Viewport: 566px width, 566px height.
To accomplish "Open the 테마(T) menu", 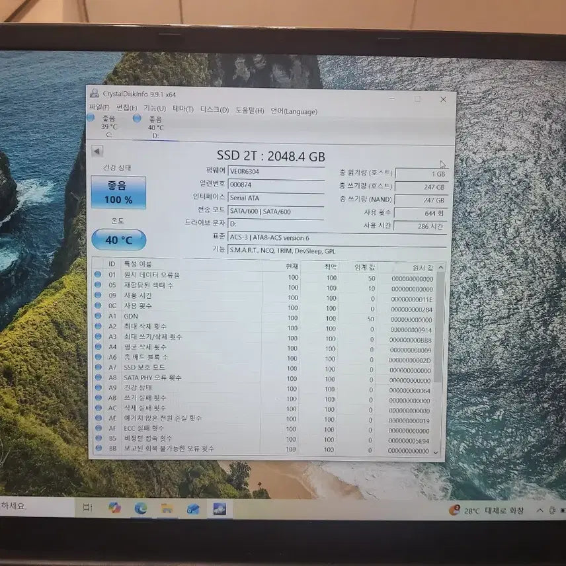I will [183, 109].
